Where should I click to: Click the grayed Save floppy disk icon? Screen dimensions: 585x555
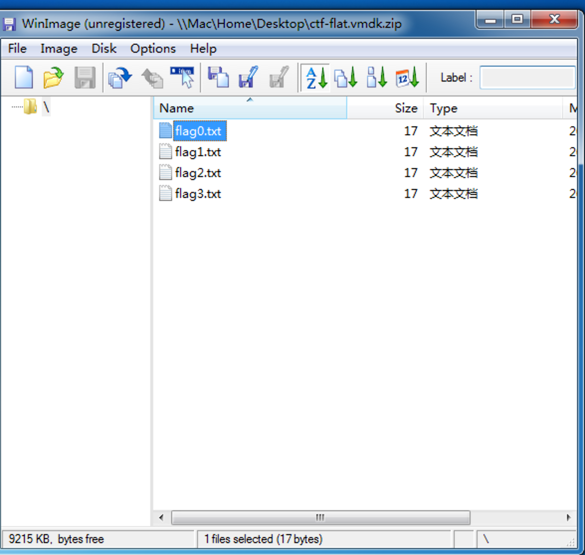85,77
